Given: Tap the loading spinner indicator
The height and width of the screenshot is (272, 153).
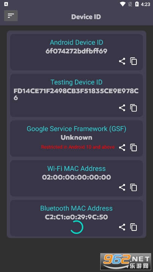Looking at the screenshot, I should (77, 227).
